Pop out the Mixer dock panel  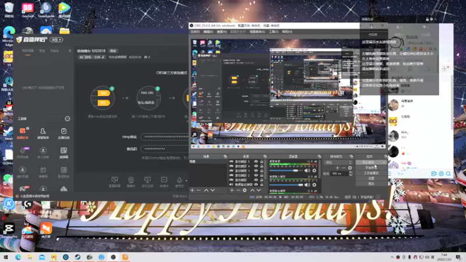pyautogui.click(x=319, y=157)
